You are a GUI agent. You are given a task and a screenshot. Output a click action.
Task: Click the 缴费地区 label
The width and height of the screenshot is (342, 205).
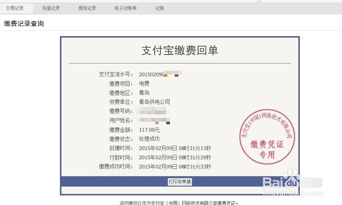(121, 93)
